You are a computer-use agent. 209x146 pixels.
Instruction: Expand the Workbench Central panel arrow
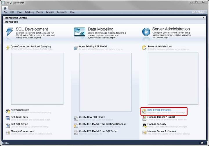pyautogui.click(x=203, y=18)
